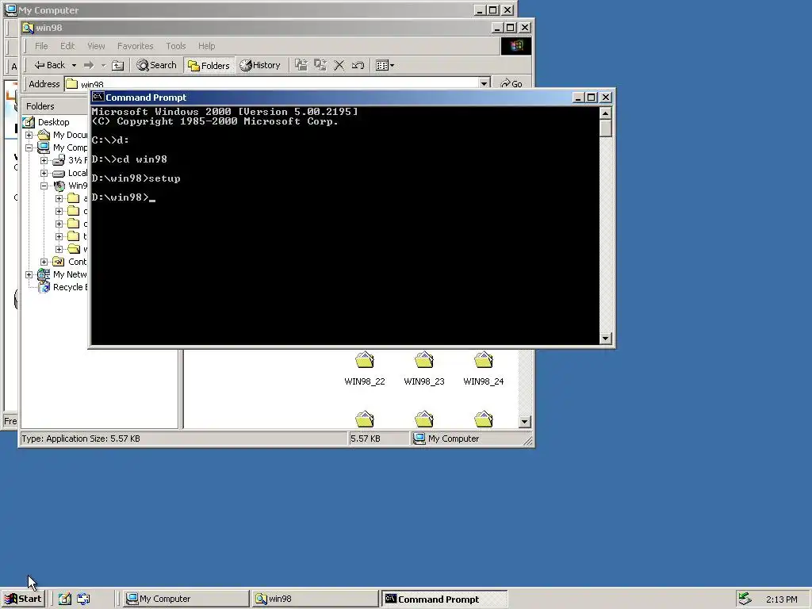Viewport: 812px width, 609px height.
Task: Go up one folder level
Action: click(x=118, y=65)
